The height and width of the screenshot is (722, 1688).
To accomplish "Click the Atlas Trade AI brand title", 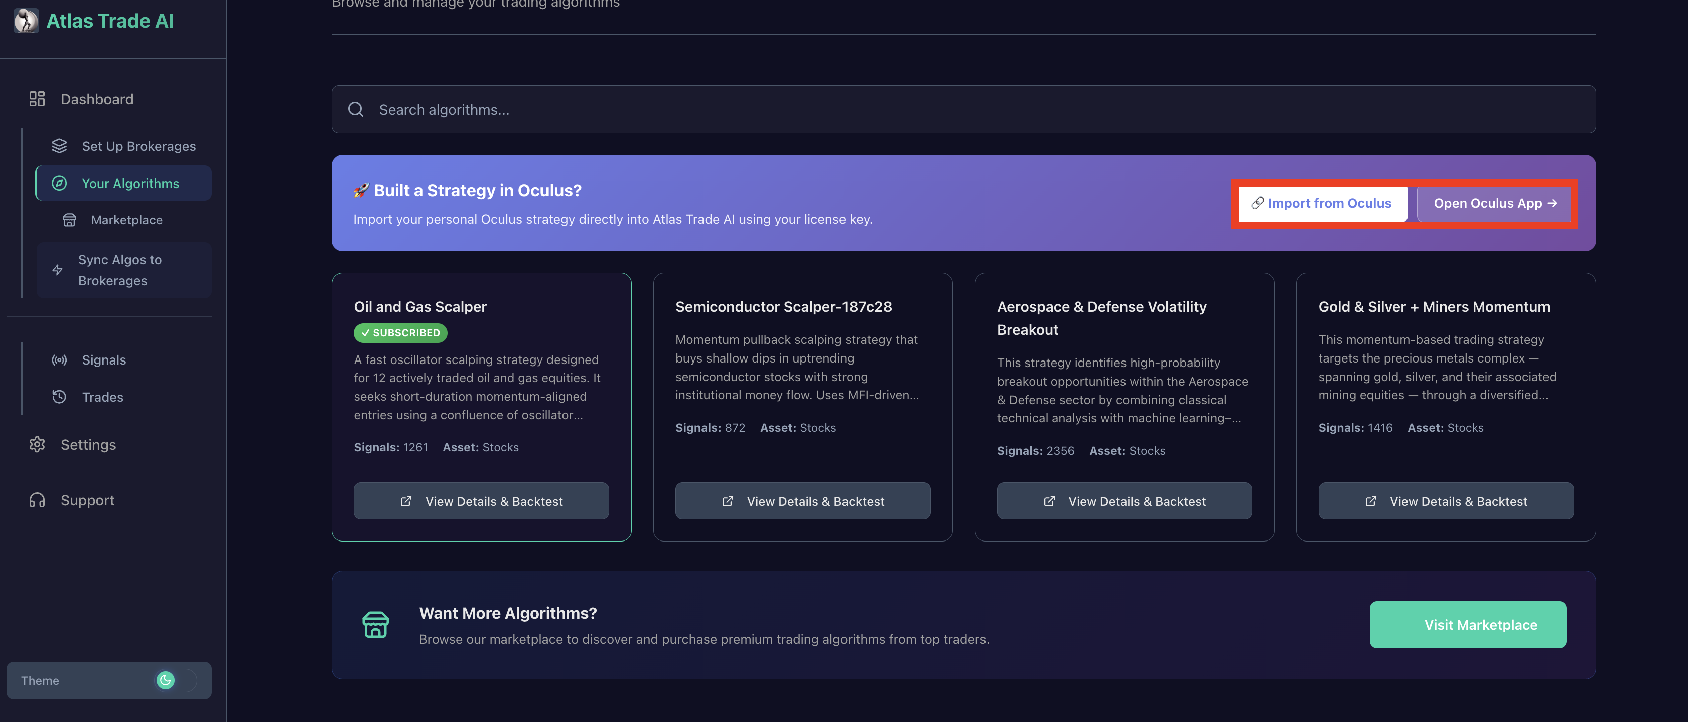I will click(110, 20).
